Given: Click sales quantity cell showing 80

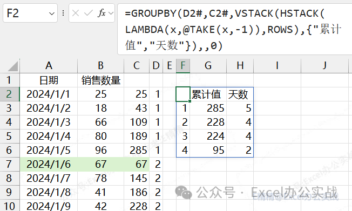Looking at the screenshot, I should point(100,136).
